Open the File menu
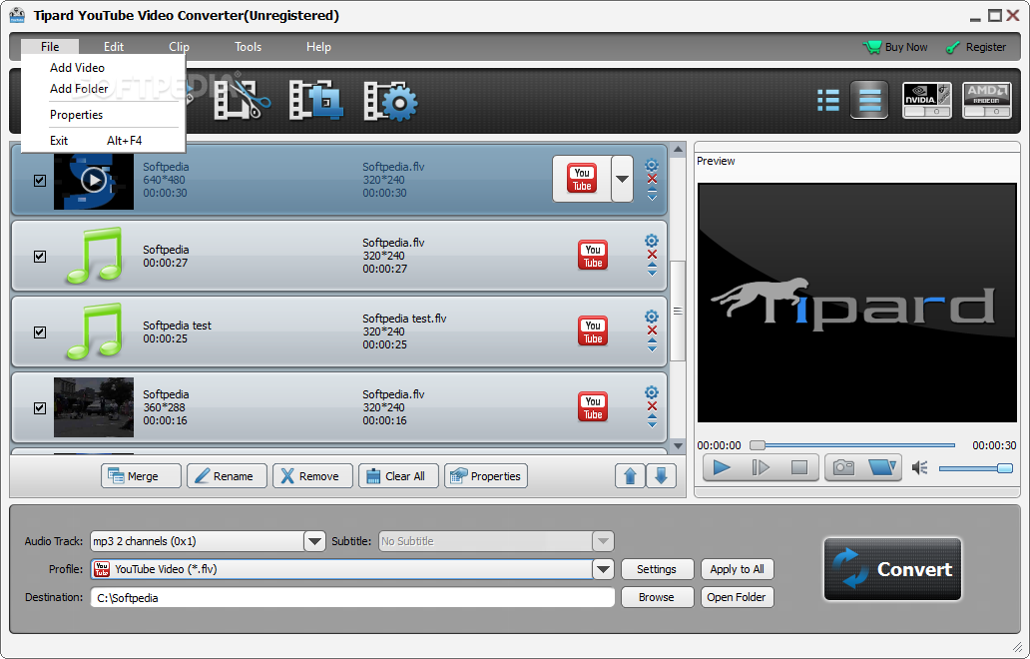This screenshot has width=1030, height=659. click(50, 47)
